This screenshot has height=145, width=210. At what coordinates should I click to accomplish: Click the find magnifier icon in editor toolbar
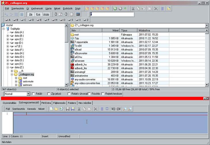point(125,109)
